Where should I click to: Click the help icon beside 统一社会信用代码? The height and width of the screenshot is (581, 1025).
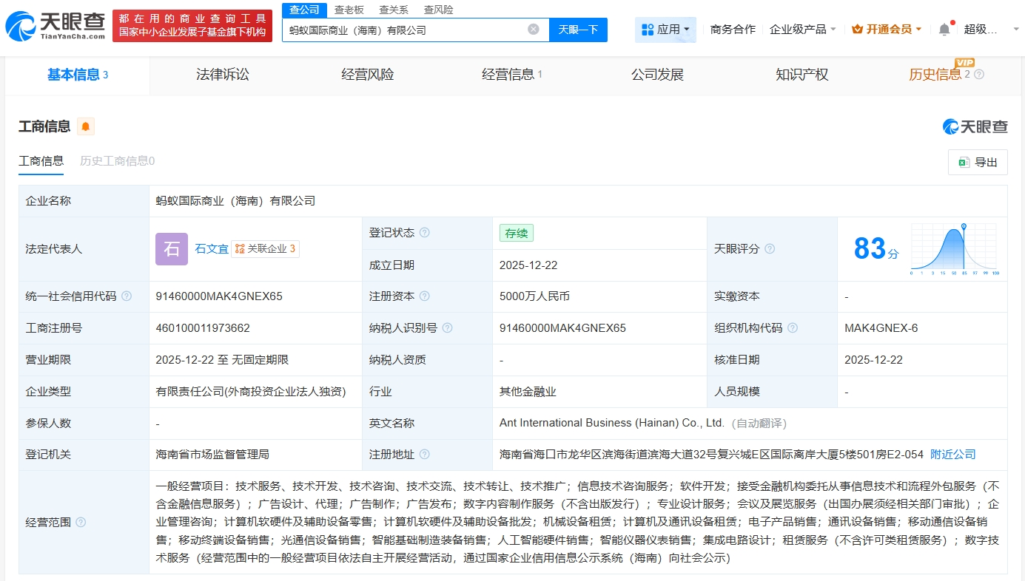[x=127, y=296]
